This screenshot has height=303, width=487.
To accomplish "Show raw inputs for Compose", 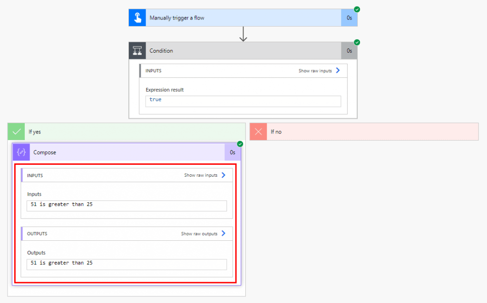I will tap(201, 175).
